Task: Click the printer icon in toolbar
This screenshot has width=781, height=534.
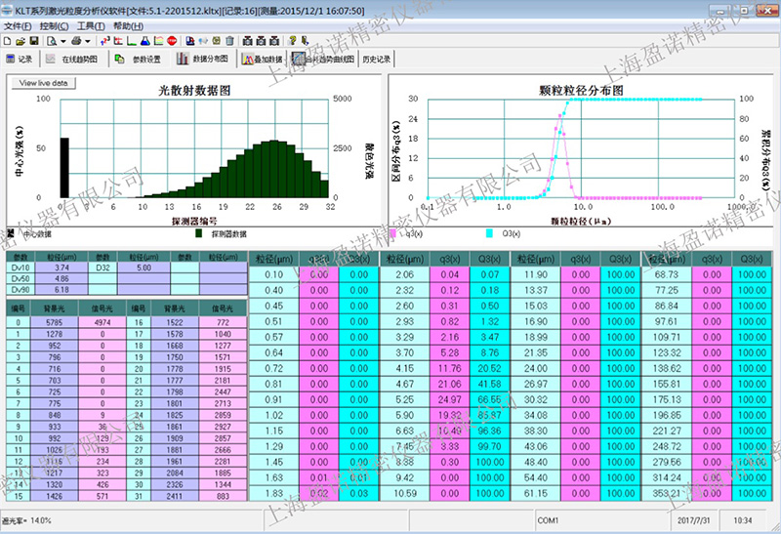Action: pyautogui.click(x=76, y=41)
